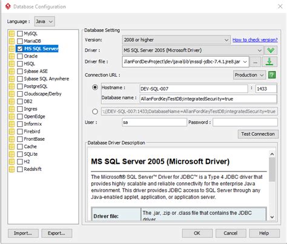Open the Driver dropdown
287x244 pixels.
click(193, 50)
